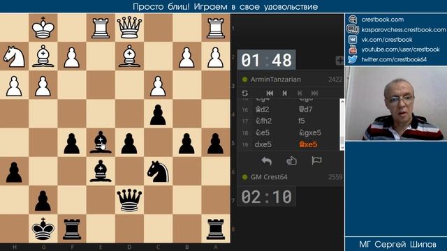This screenshot has width=447, height=251.
Task: Select the white queen on d1
Action: click(129, 28)
